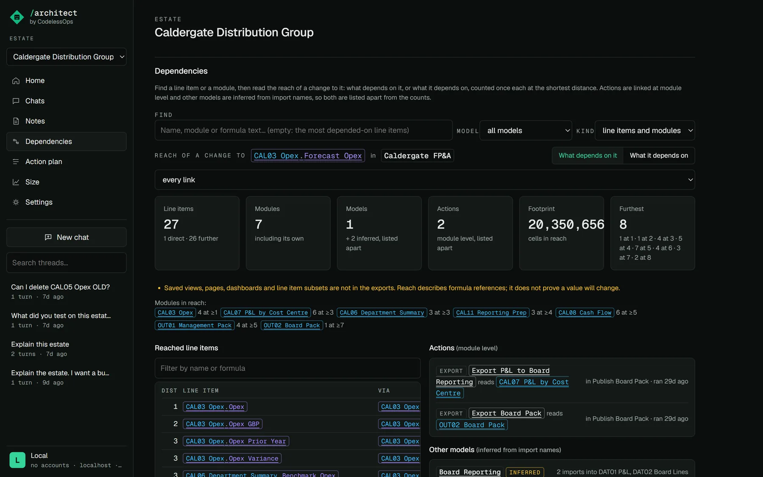This screenshot has width=763, height=477.
Task: Click the New chat bubble icon
Action: point(48,237)
